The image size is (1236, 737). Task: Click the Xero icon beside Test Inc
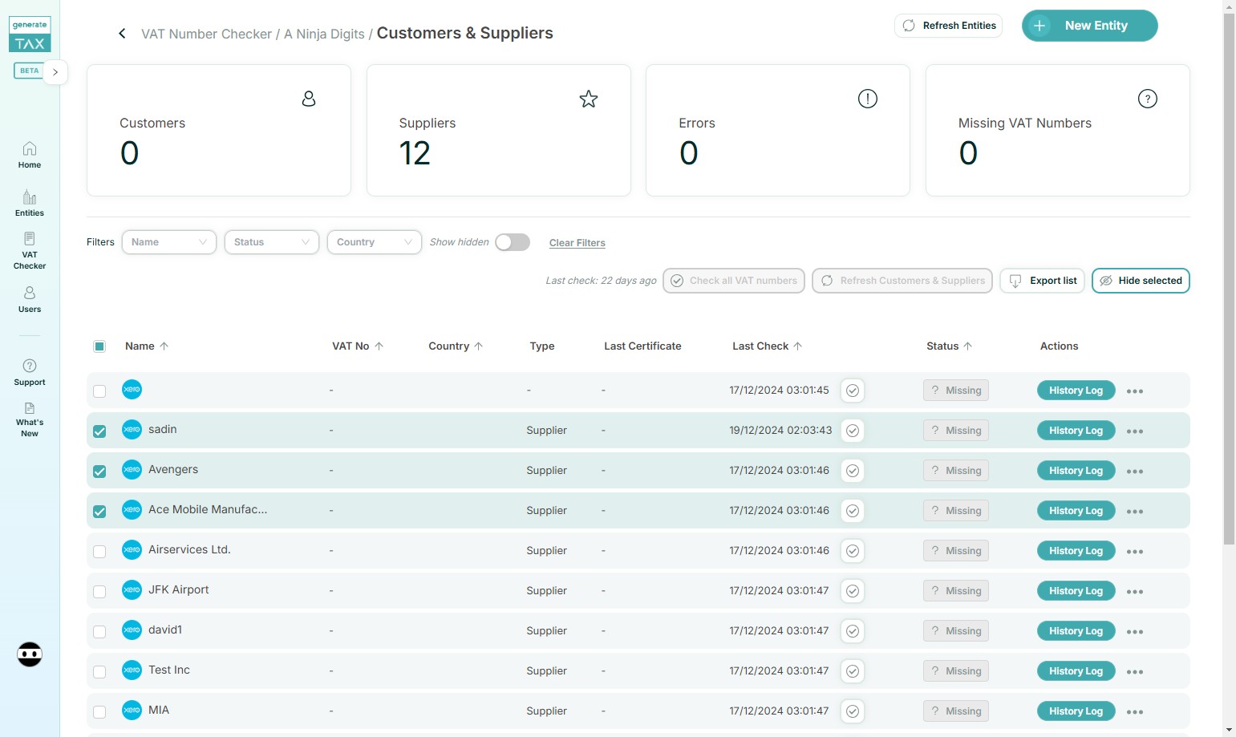tap(132, 670)
